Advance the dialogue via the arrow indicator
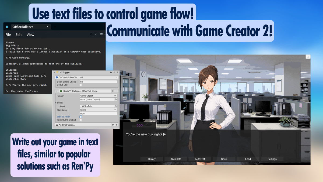This screenshot has height=182, width=323. click(x=164, y=134)
